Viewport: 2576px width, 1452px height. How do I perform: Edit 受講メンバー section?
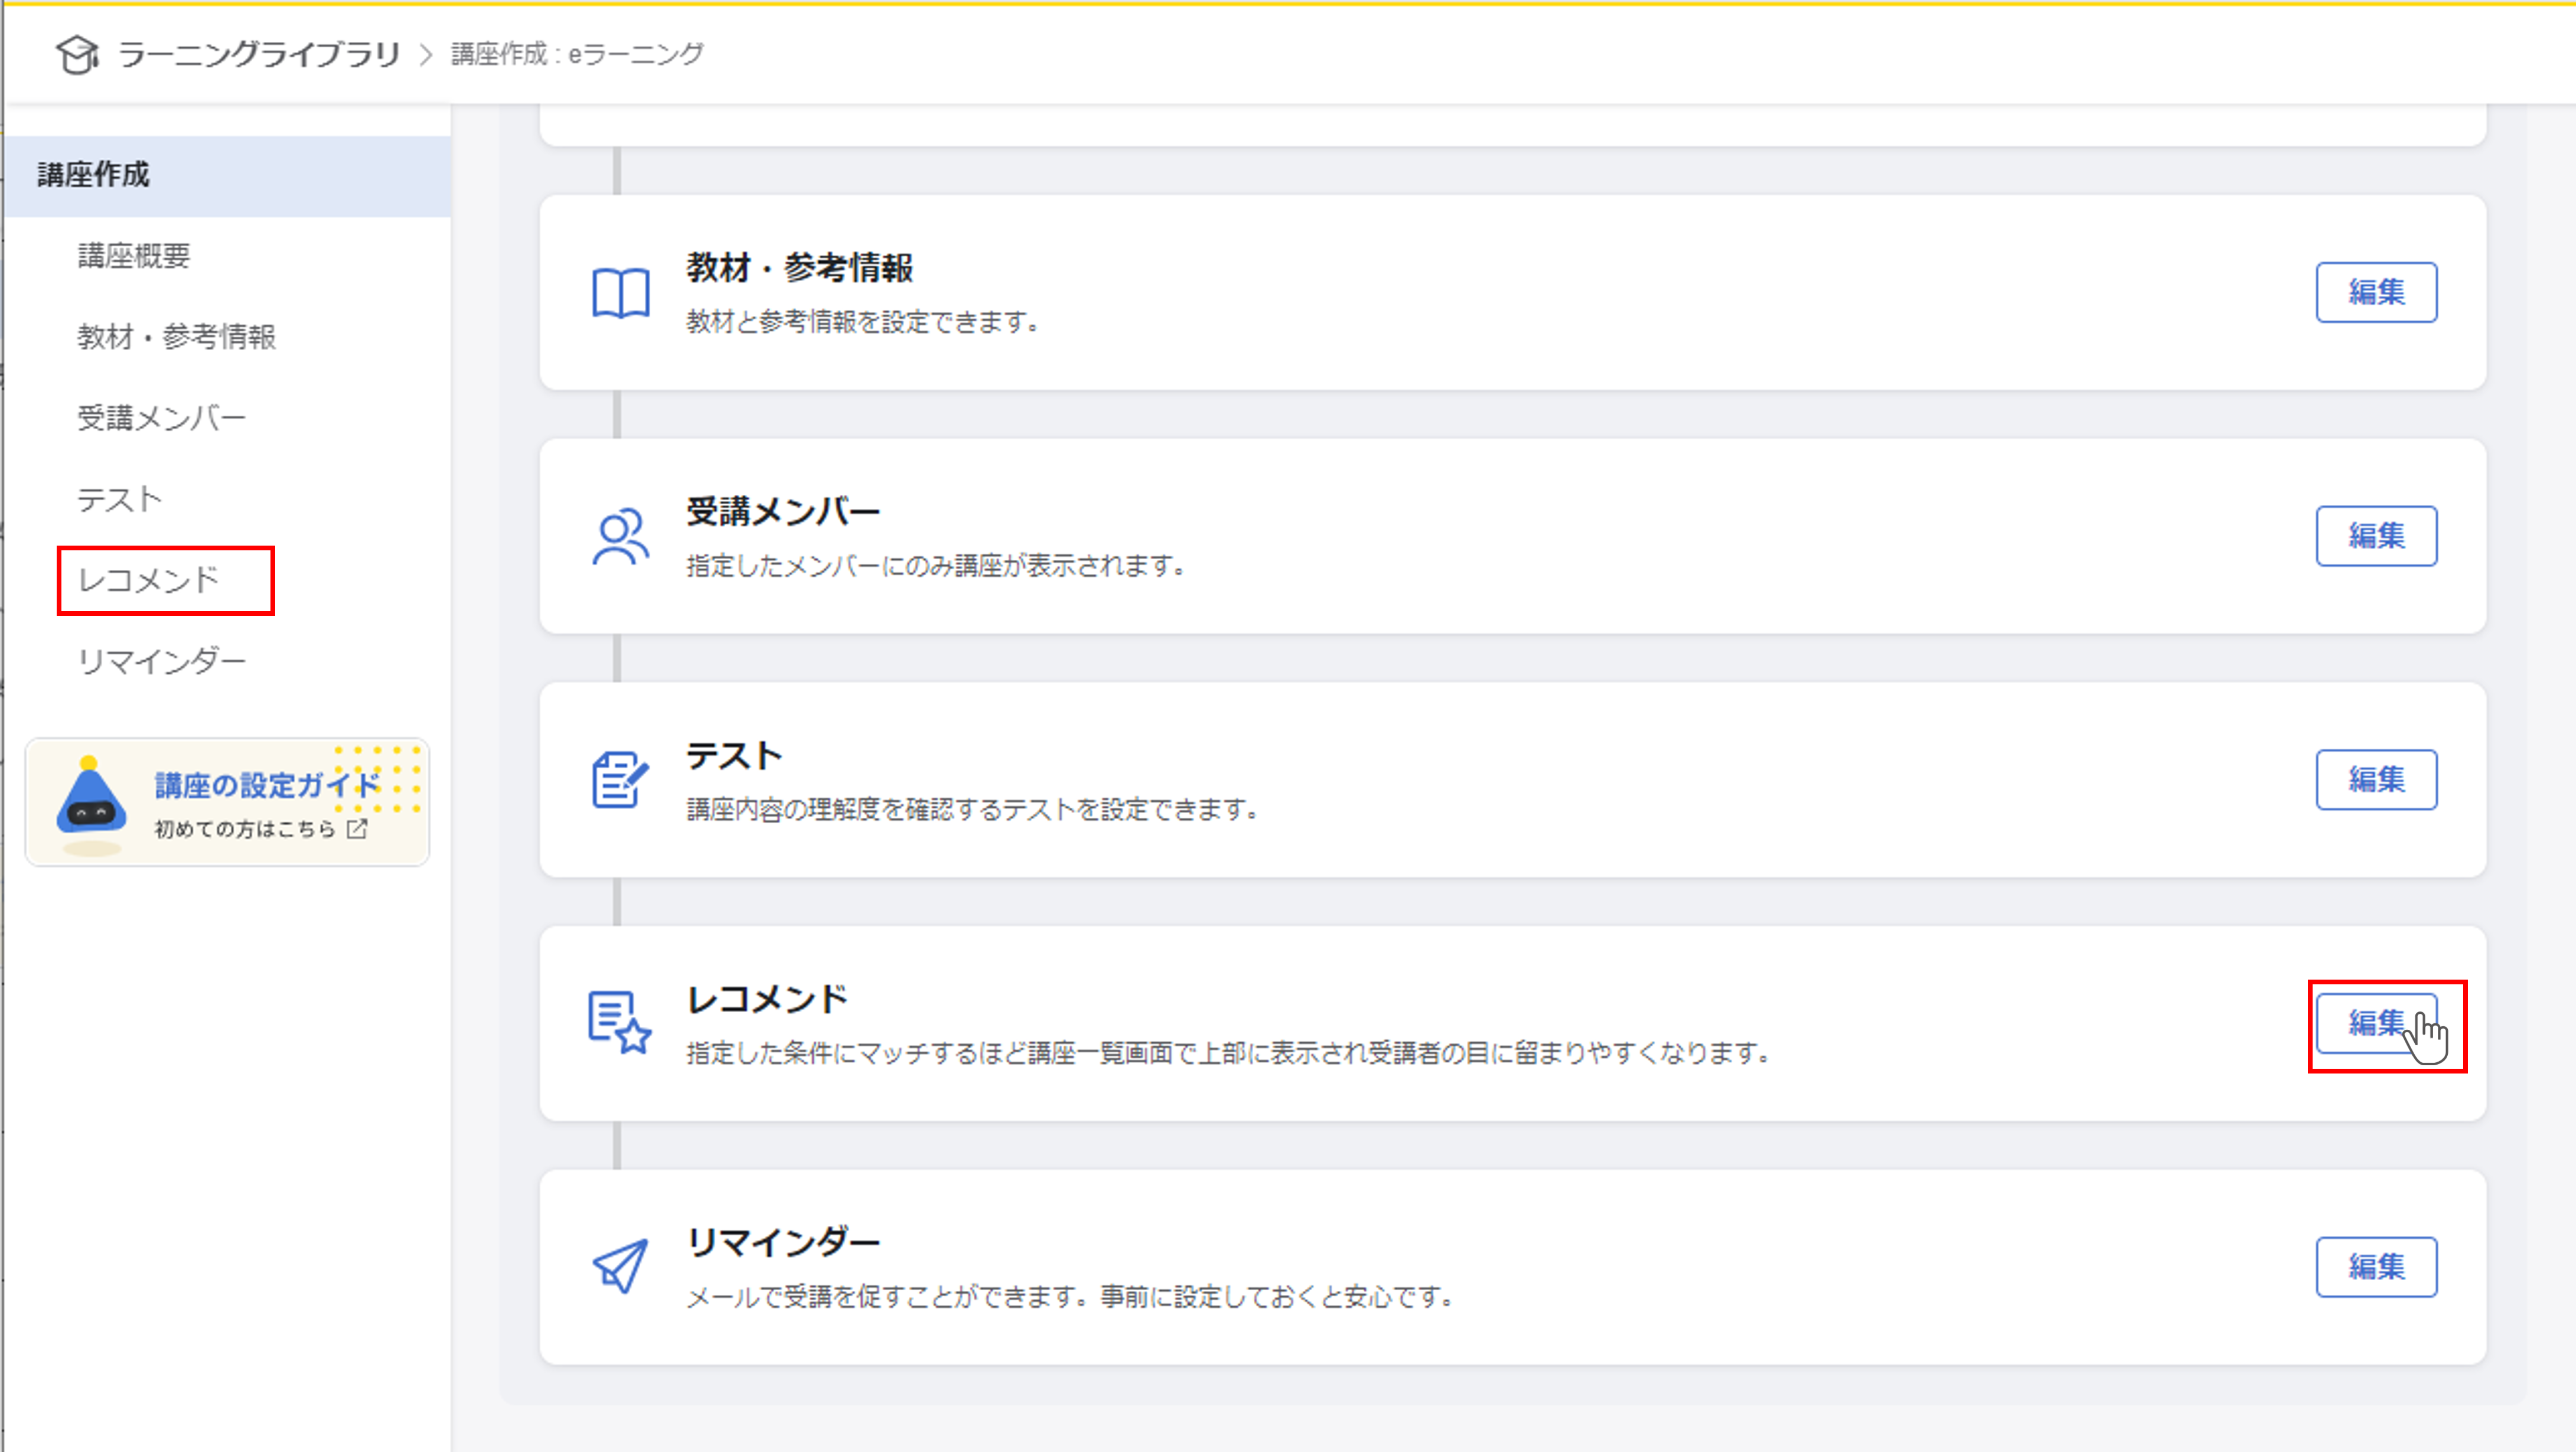tap(2376, 536)
